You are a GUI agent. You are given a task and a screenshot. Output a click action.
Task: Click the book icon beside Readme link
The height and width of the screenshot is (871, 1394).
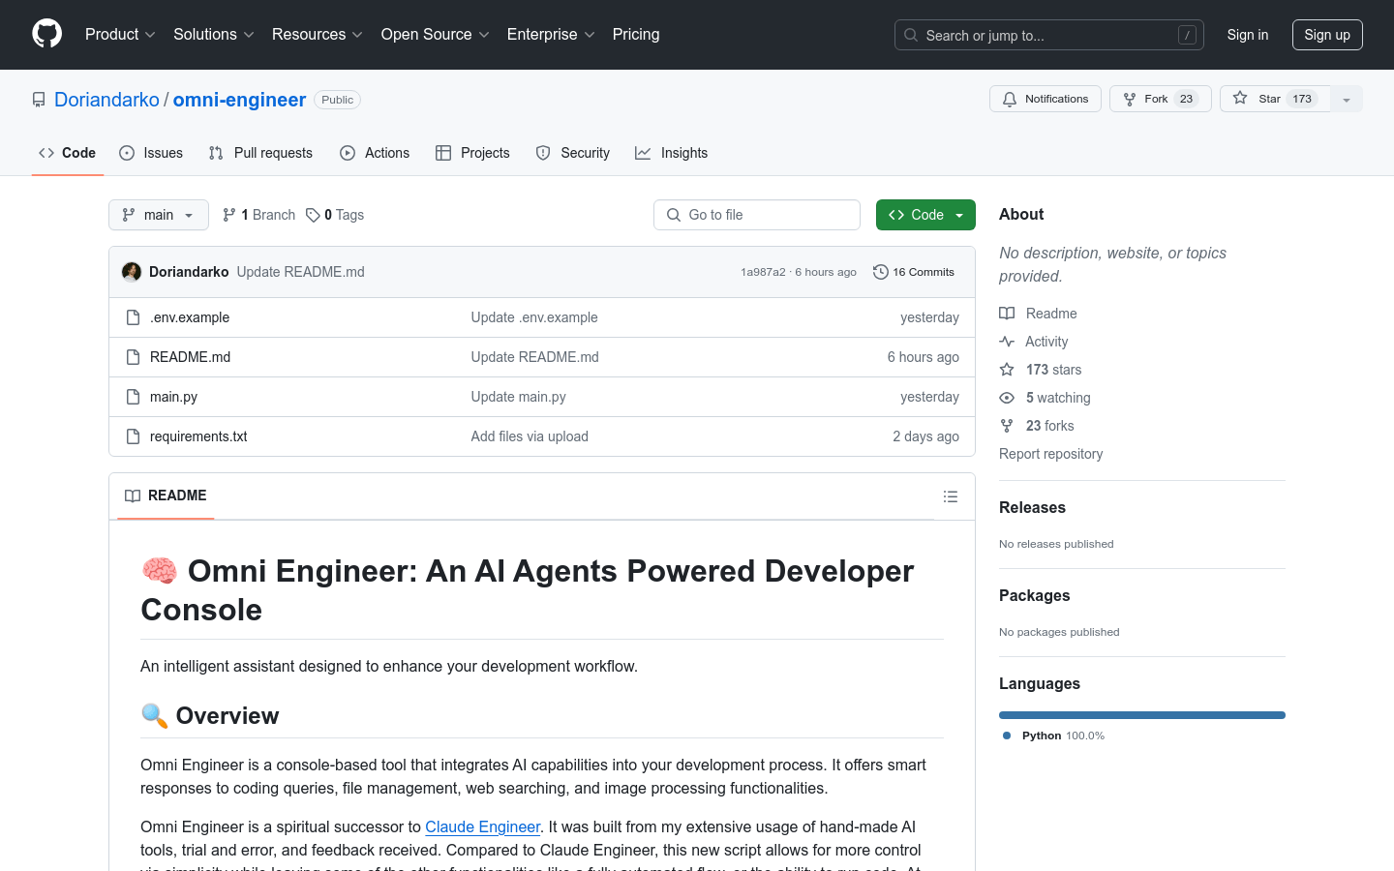1007,314
